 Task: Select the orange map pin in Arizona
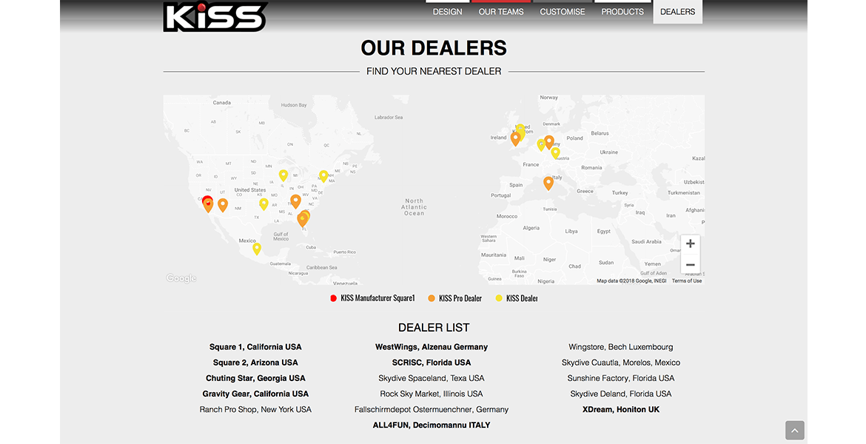click(x=223, y=205)
